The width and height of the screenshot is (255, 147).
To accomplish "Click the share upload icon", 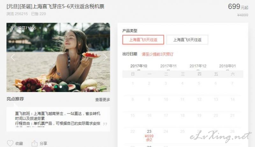I will click(34, 143).
